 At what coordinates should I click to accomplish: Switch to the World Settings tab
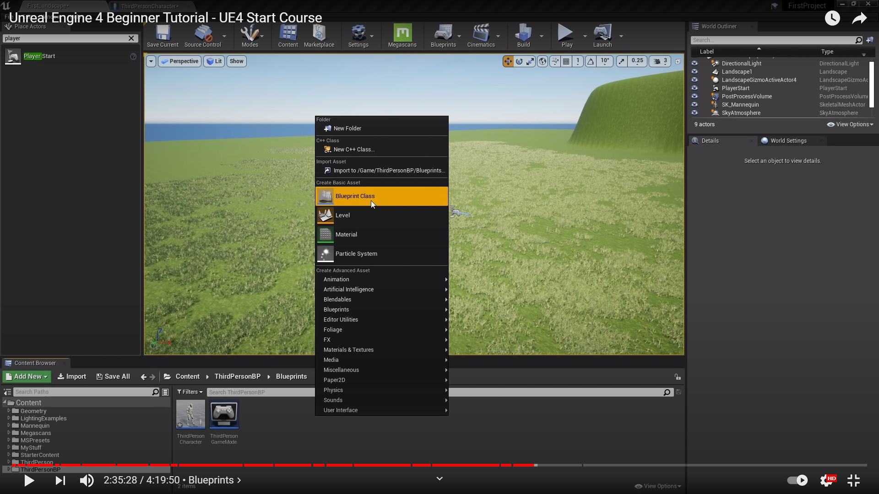[788, 141]
